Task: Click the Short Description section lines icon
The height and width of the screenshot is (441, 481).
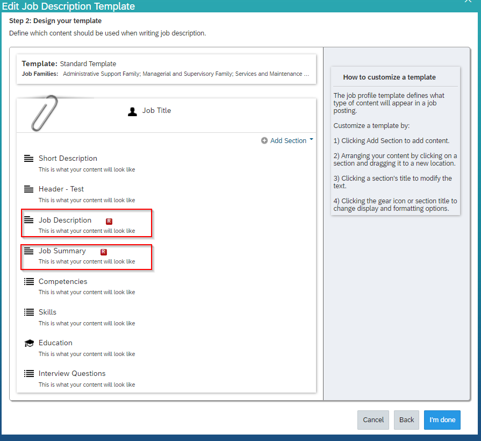Action: point(28,158)
